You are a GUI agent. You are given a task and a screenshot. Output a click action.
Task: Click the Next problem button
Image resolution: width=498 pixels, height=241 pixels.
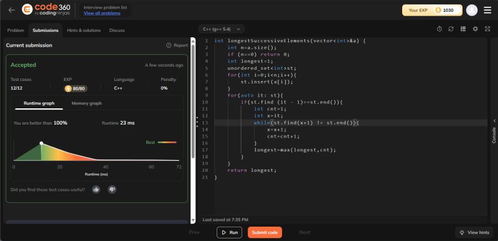click(304, 232)
